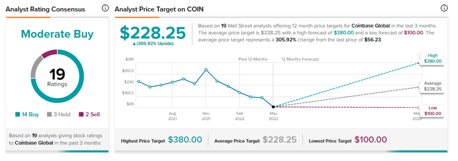
Task: Click the Highest Price Target $380.00 value
Action: pyautogui.click(x=185, y=140)
